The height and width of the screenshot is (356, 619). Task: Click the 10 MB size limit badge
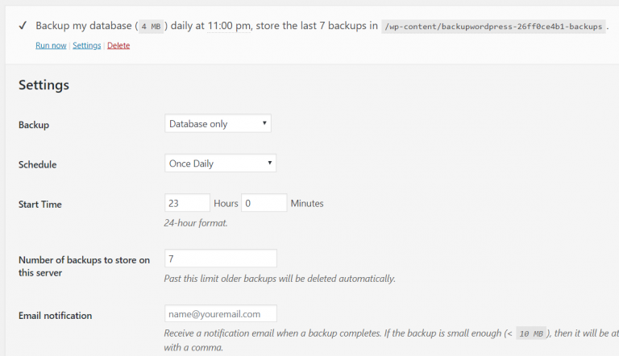[x=531, y=333]
